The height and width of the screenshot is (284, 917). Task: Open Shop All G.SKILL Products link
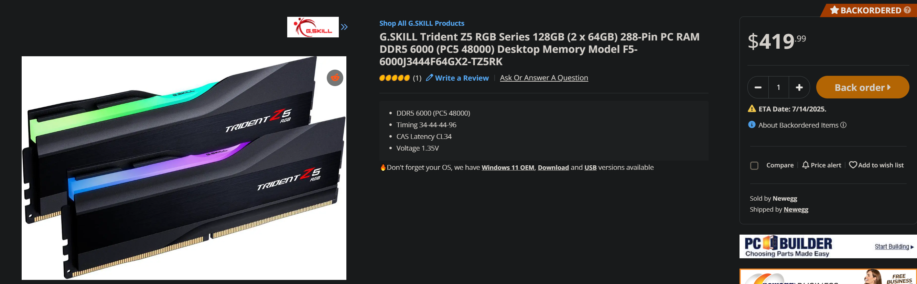click(421, 23)
